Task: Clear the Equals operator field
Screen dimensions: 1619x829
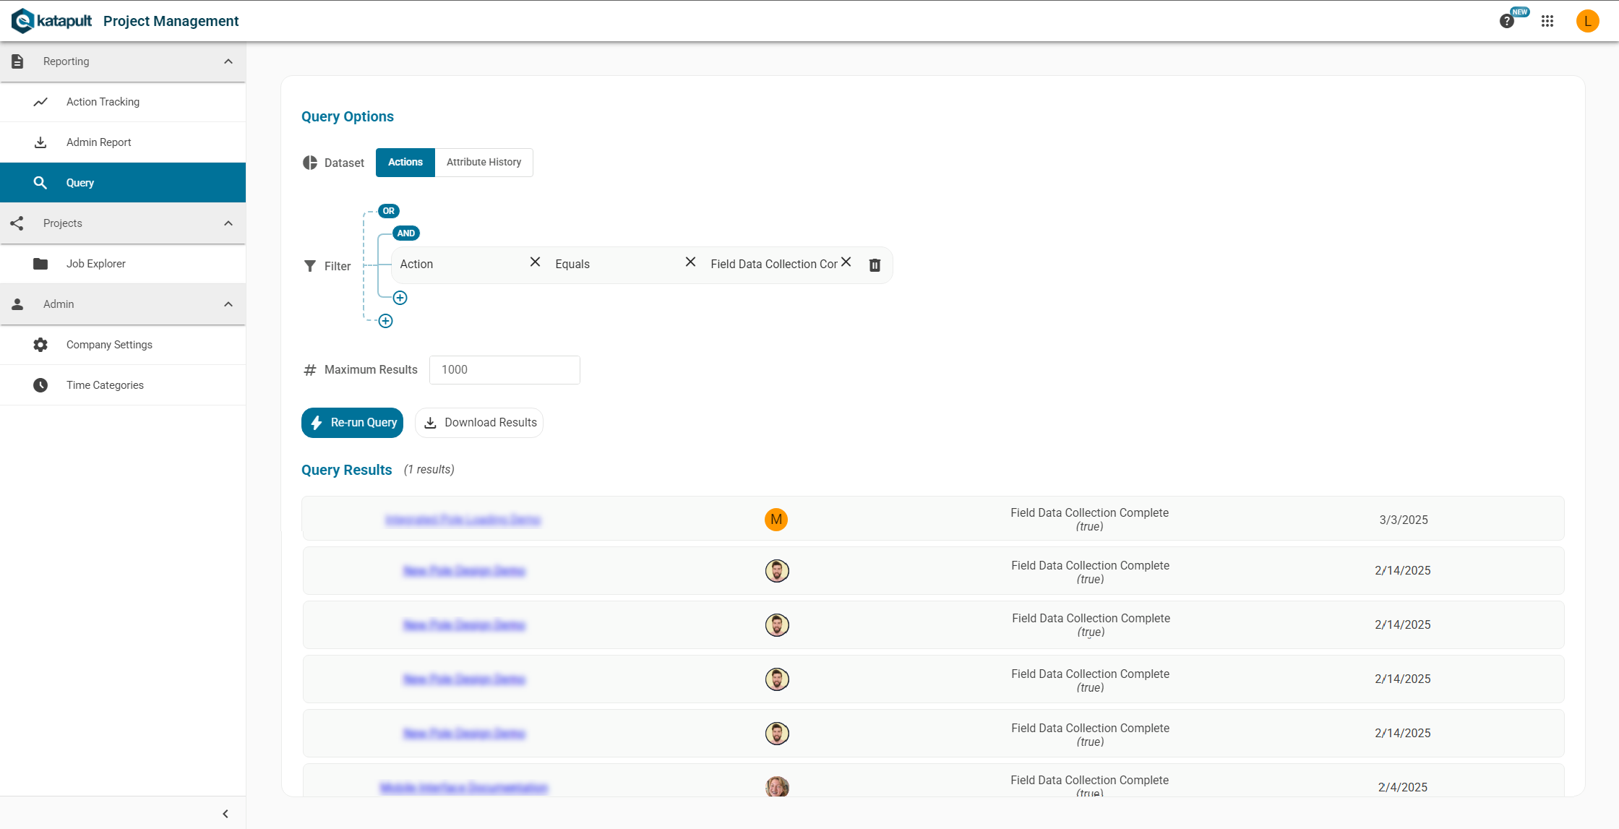Action: coord(690,262)
